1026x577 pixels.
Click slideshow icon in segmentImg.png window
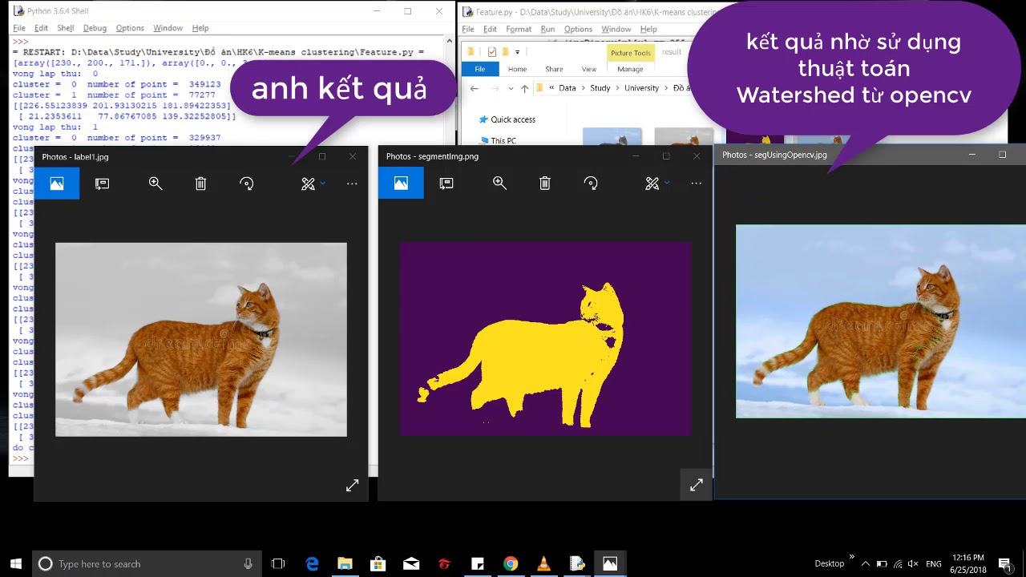(446, 184)
